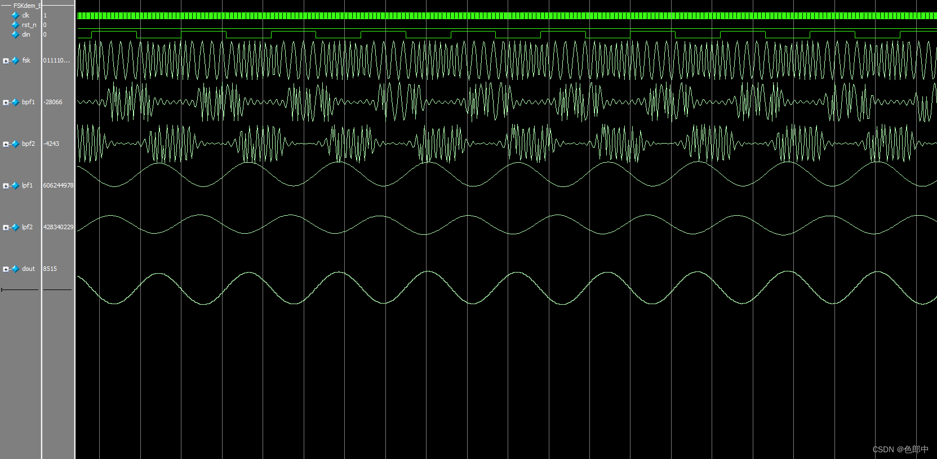Click the dout value 8515

50,269
